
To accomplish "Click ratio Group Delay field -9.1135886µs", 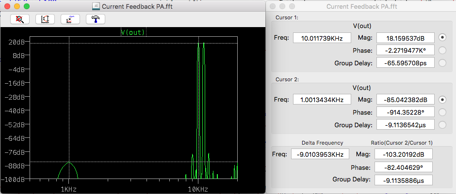I will point(403,180).
